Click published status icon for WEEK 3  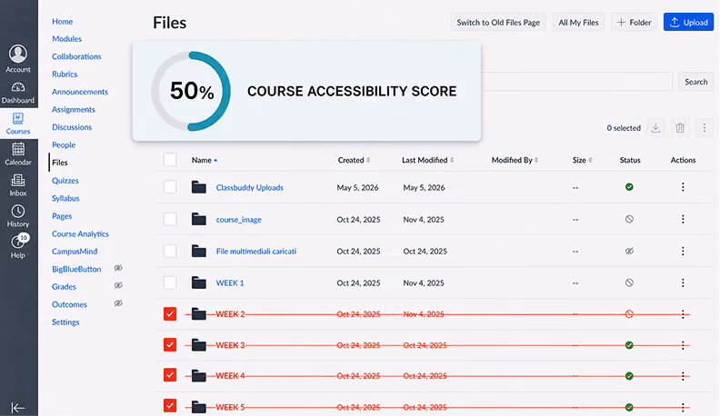629,345
